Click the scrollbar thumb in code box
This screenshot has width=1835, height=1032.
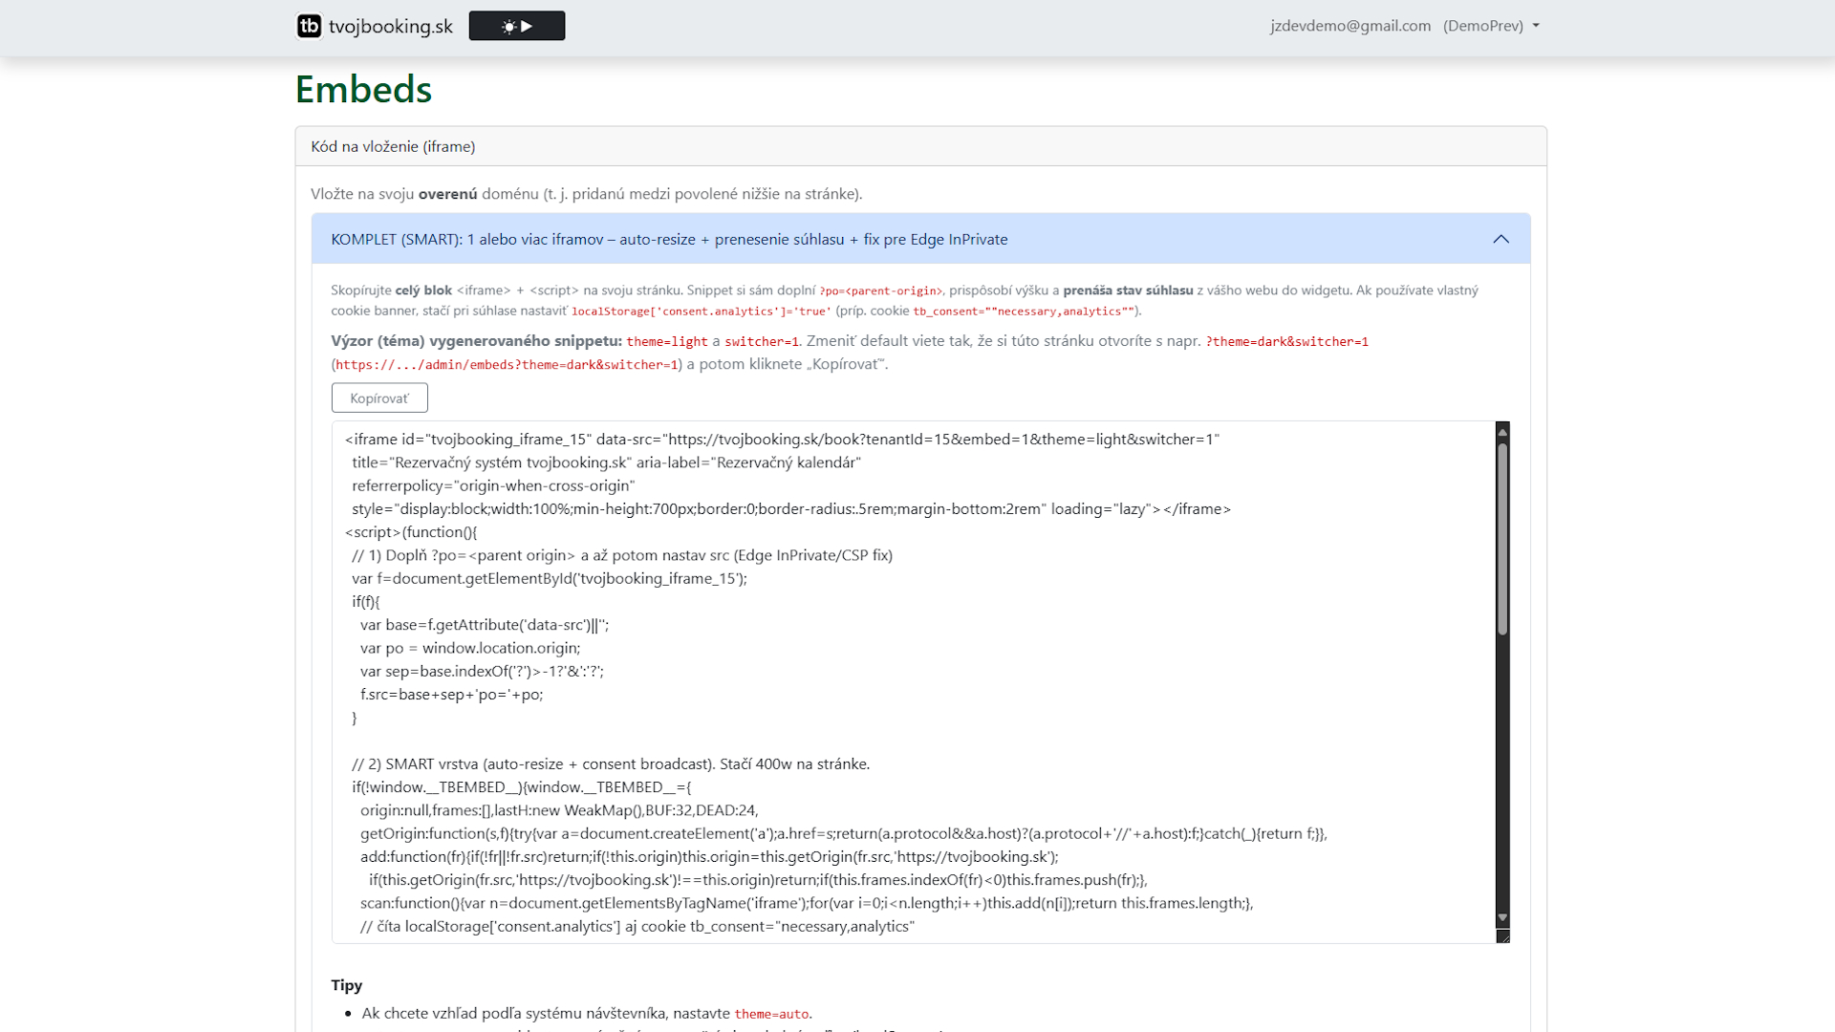(1502, 540)
